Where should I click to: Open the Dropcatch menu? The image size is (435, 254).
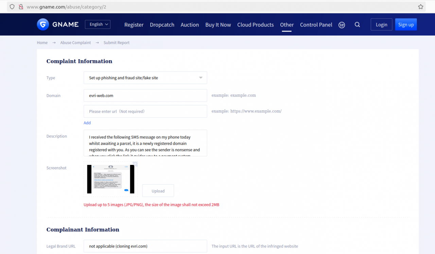point(162,25)
